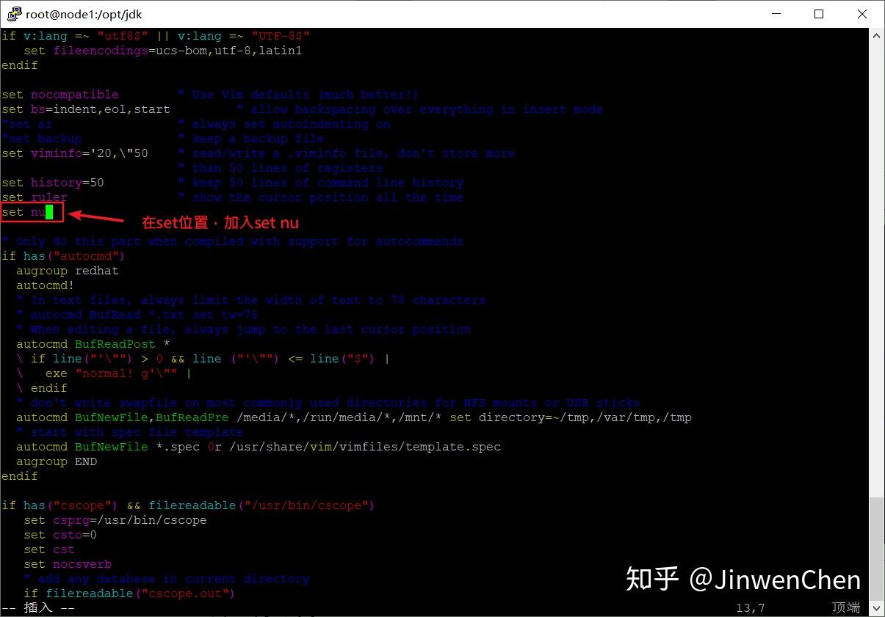The height and width of the screenshot is (617, 885).
Task: Click the green cursor block after set nu
Action: click(x=48, y=212)
